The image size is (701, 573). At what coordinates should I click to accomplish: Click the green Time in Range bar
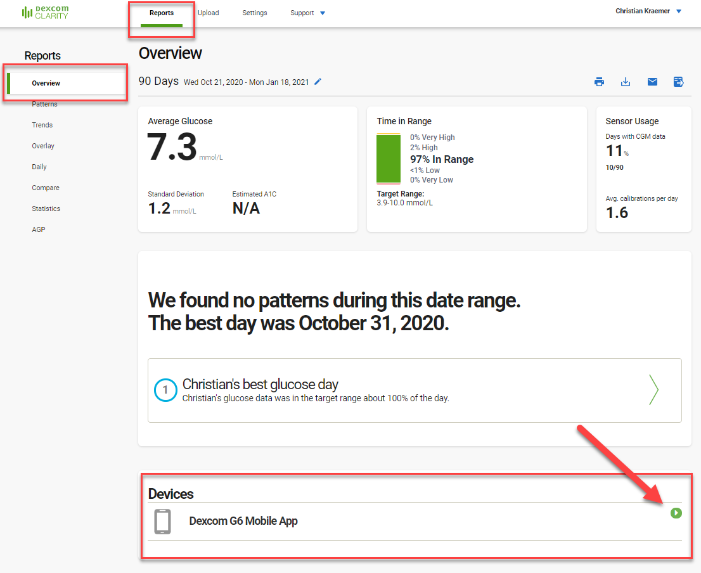(x=389, y=158)
